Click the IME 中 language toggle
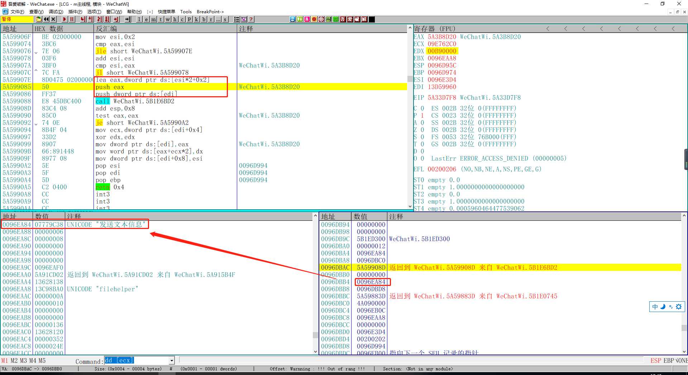 655,307
